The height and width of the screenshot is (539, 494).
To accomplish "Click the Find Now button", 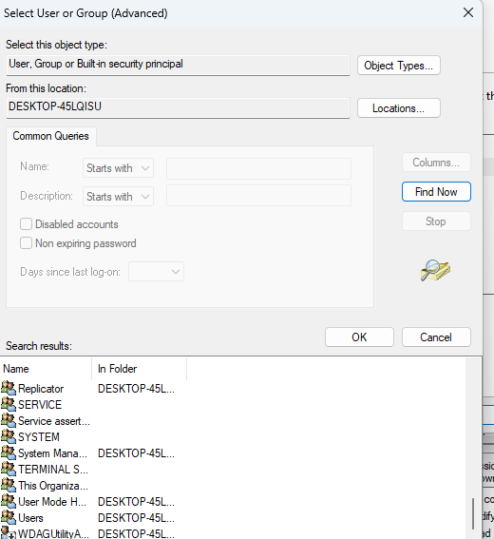I will 436,192.
